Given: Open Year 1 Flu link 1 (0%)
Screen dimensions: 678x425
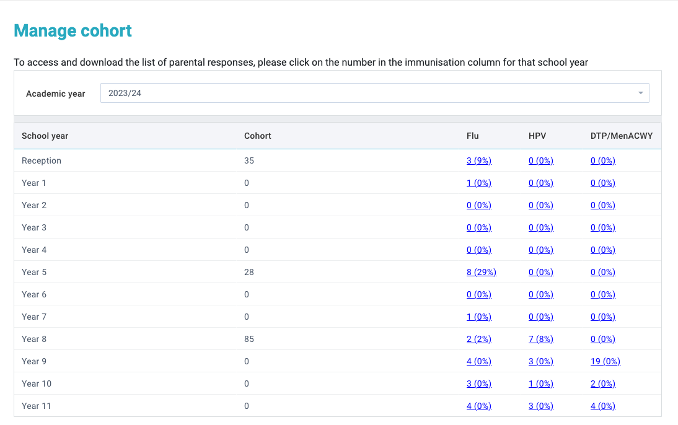Looking at the screenshot, I should tap(478, 183).
